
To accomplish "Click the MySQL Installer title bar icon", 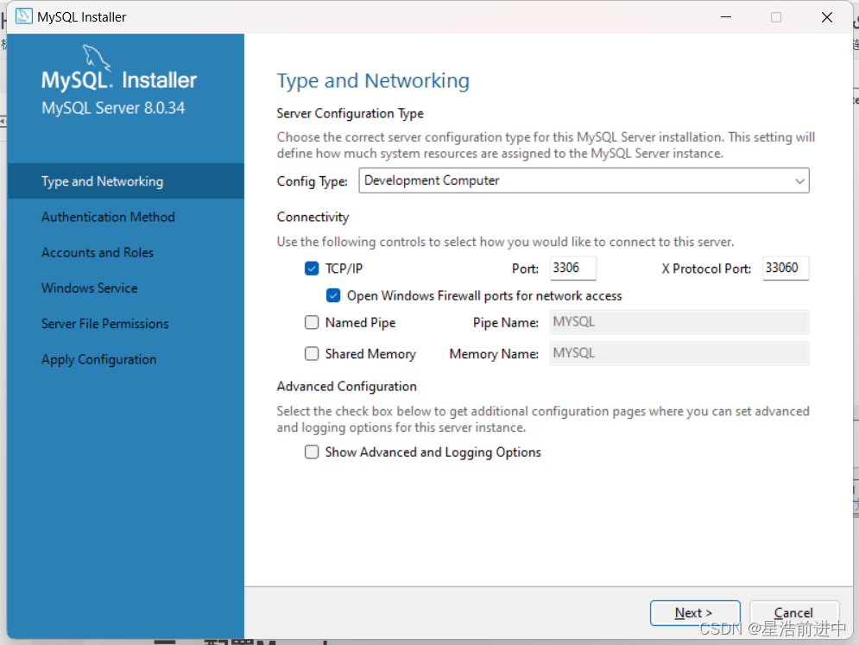I will pos(24,16).
